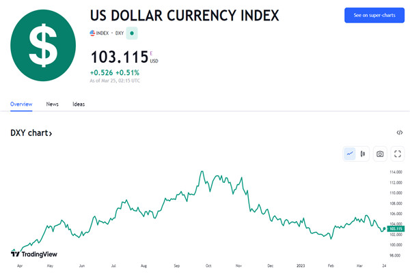410x273 pixels.
Task: Open the fullscreen chart mode icon
Action: click(x=398, y=154)
